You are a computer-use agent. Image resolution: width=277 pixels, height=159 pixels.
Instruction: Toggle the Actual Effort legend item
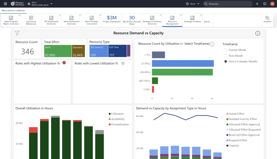pos(235,114)
